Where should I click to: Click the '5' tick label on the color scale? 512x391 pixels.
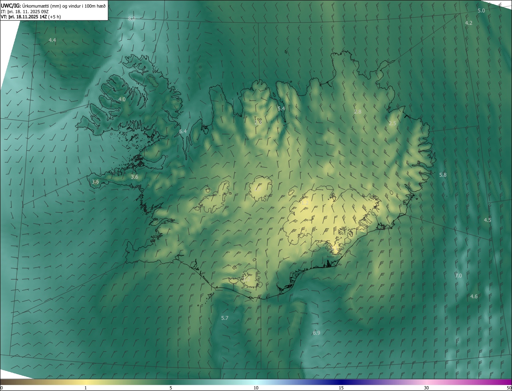click(x=171, y=388)
